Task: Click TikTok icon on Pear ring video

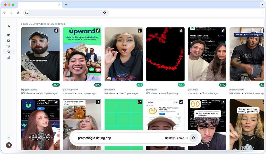Action: [x=98, y=102]
